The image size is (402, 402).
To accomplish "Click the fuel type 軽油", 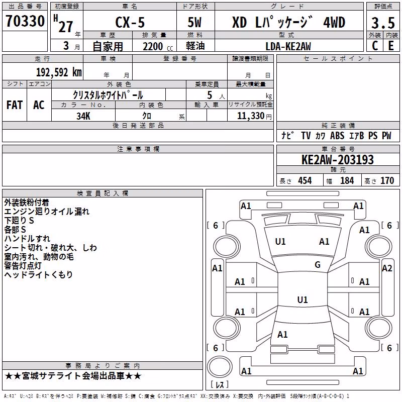I will coord(195,46).
